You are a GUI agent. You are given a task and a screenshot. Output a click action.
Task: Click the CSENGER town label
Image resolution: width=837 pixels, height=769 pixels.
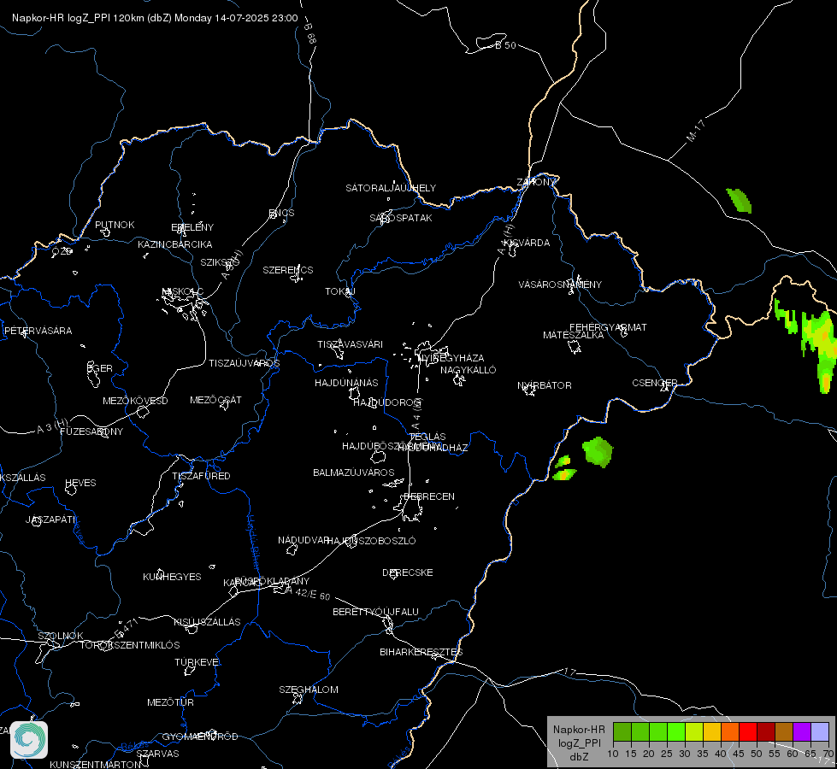654,383
